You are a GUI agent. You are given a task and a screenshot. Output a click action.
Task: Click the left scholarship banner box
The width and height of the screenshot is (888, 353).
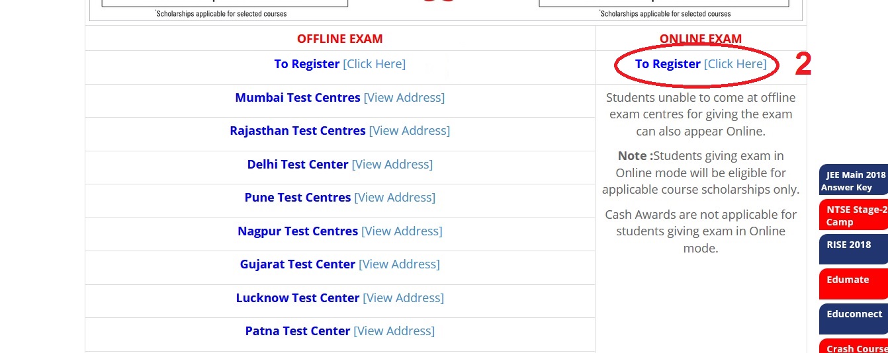pyautogui.click(x=224, y=5)
